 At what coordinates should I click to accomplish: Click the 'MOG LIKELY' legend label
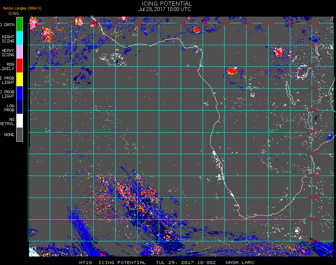pos(7,66)
